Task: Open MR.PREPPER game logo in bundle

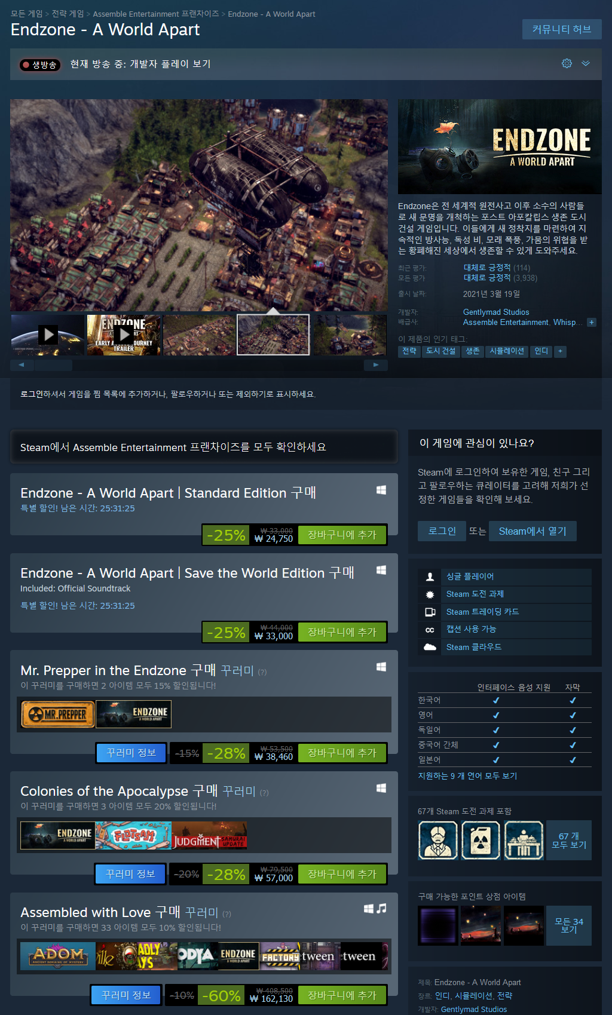Action: click(58, 714)
